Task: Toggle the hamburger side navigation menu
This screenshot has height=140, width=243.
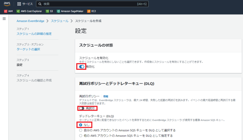Action: tap(4, 19)
